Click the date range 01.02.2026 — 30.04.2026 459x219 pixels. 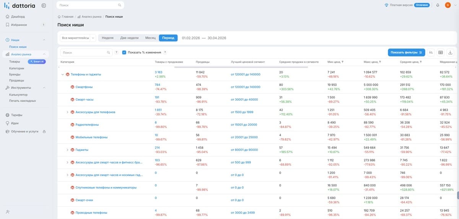click(x=204, y=38)
